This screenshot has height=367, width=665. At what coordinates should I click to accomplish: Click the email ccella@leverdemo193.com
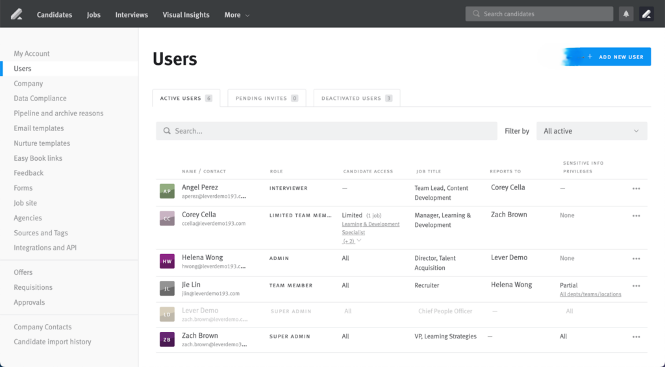coord(214,224)
